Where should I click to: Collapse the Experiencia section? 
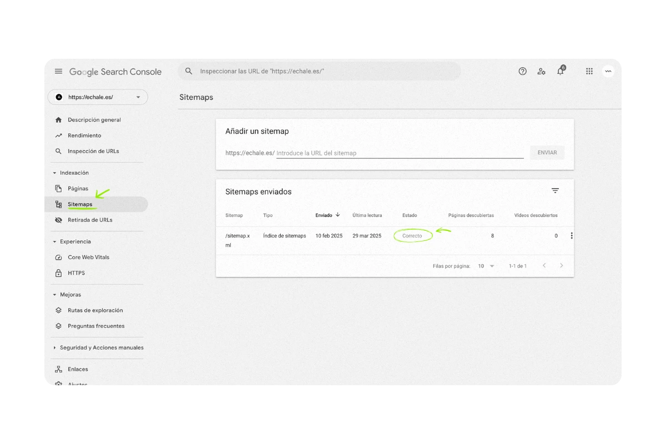click(x=54, y=242)
